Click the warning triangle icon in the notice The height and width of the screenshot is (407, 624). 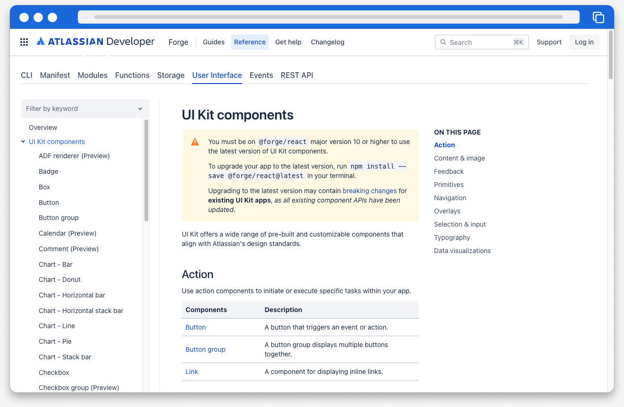coord(195,142)
